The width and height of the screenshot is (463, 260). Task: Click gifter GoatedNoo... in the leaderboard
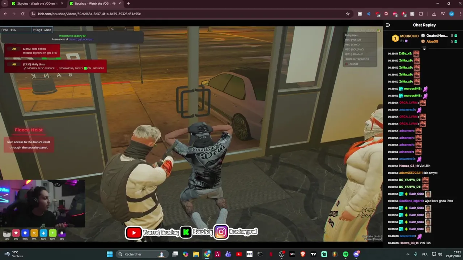coord(437,36)
